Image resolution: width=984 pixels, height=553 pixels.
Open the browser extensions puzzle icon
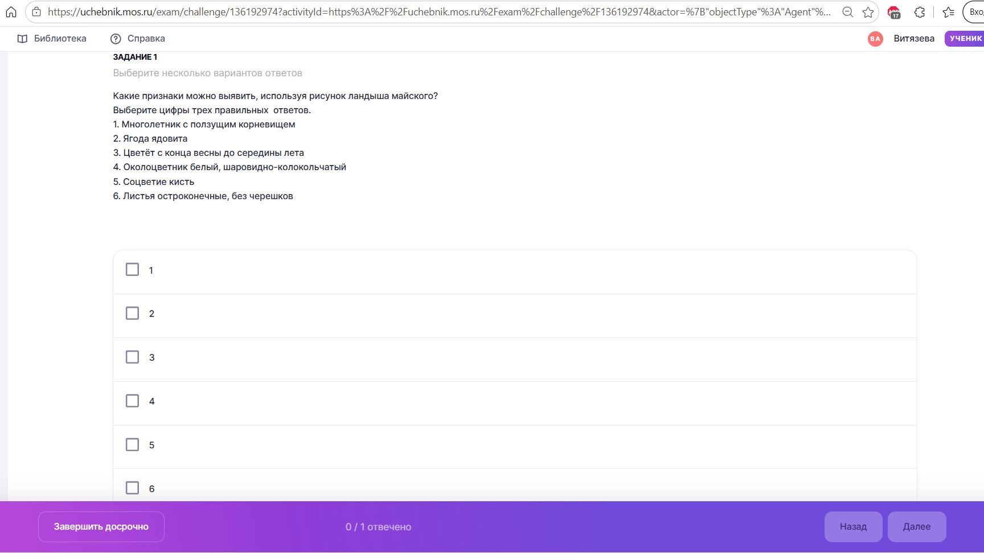click(920, 11)
